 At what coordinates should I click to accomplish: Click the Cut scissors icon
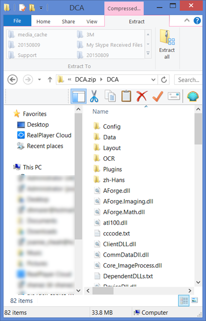(x=94, y=96)
